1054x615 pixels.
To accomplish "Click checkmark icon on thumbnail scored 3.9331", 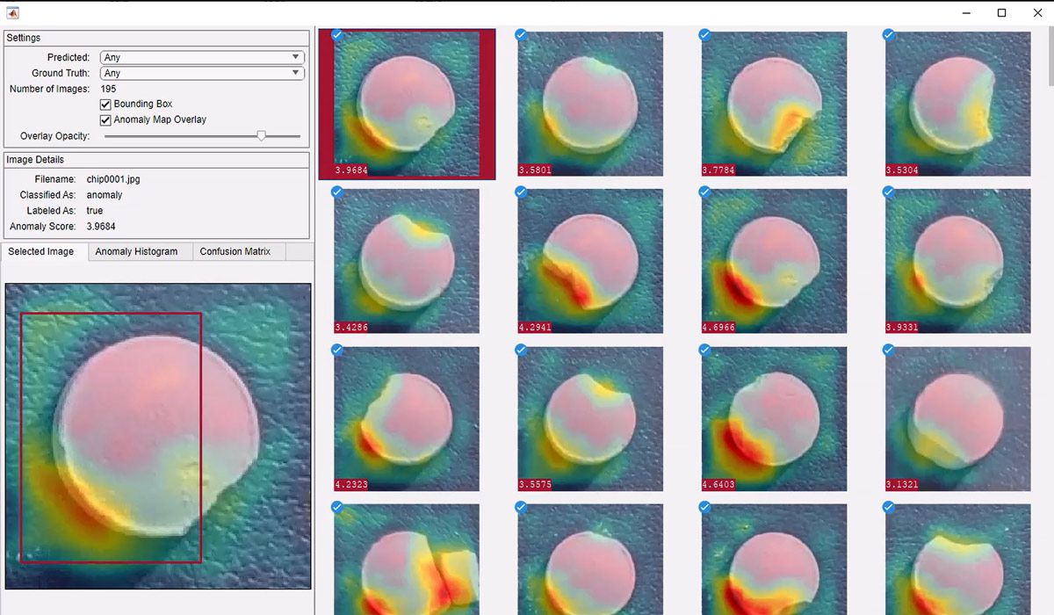I will pyautogui.click(x=887, y=192).
